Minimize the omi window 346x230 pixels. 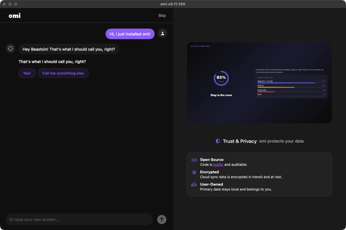[x=10, y=4]
